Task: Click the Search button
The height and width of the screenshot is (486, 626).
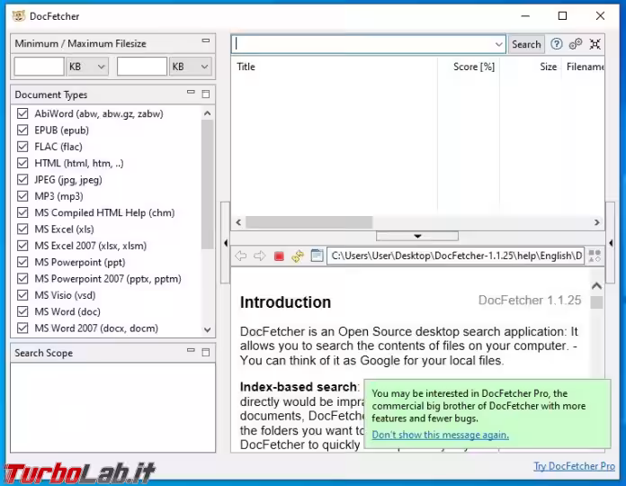Action: point(526,44)
